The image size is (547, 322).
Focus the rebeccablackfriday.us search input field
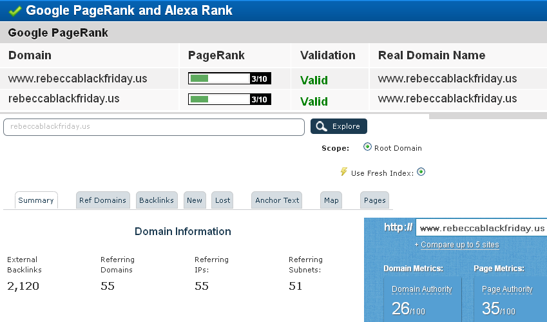tap(154, 127)
